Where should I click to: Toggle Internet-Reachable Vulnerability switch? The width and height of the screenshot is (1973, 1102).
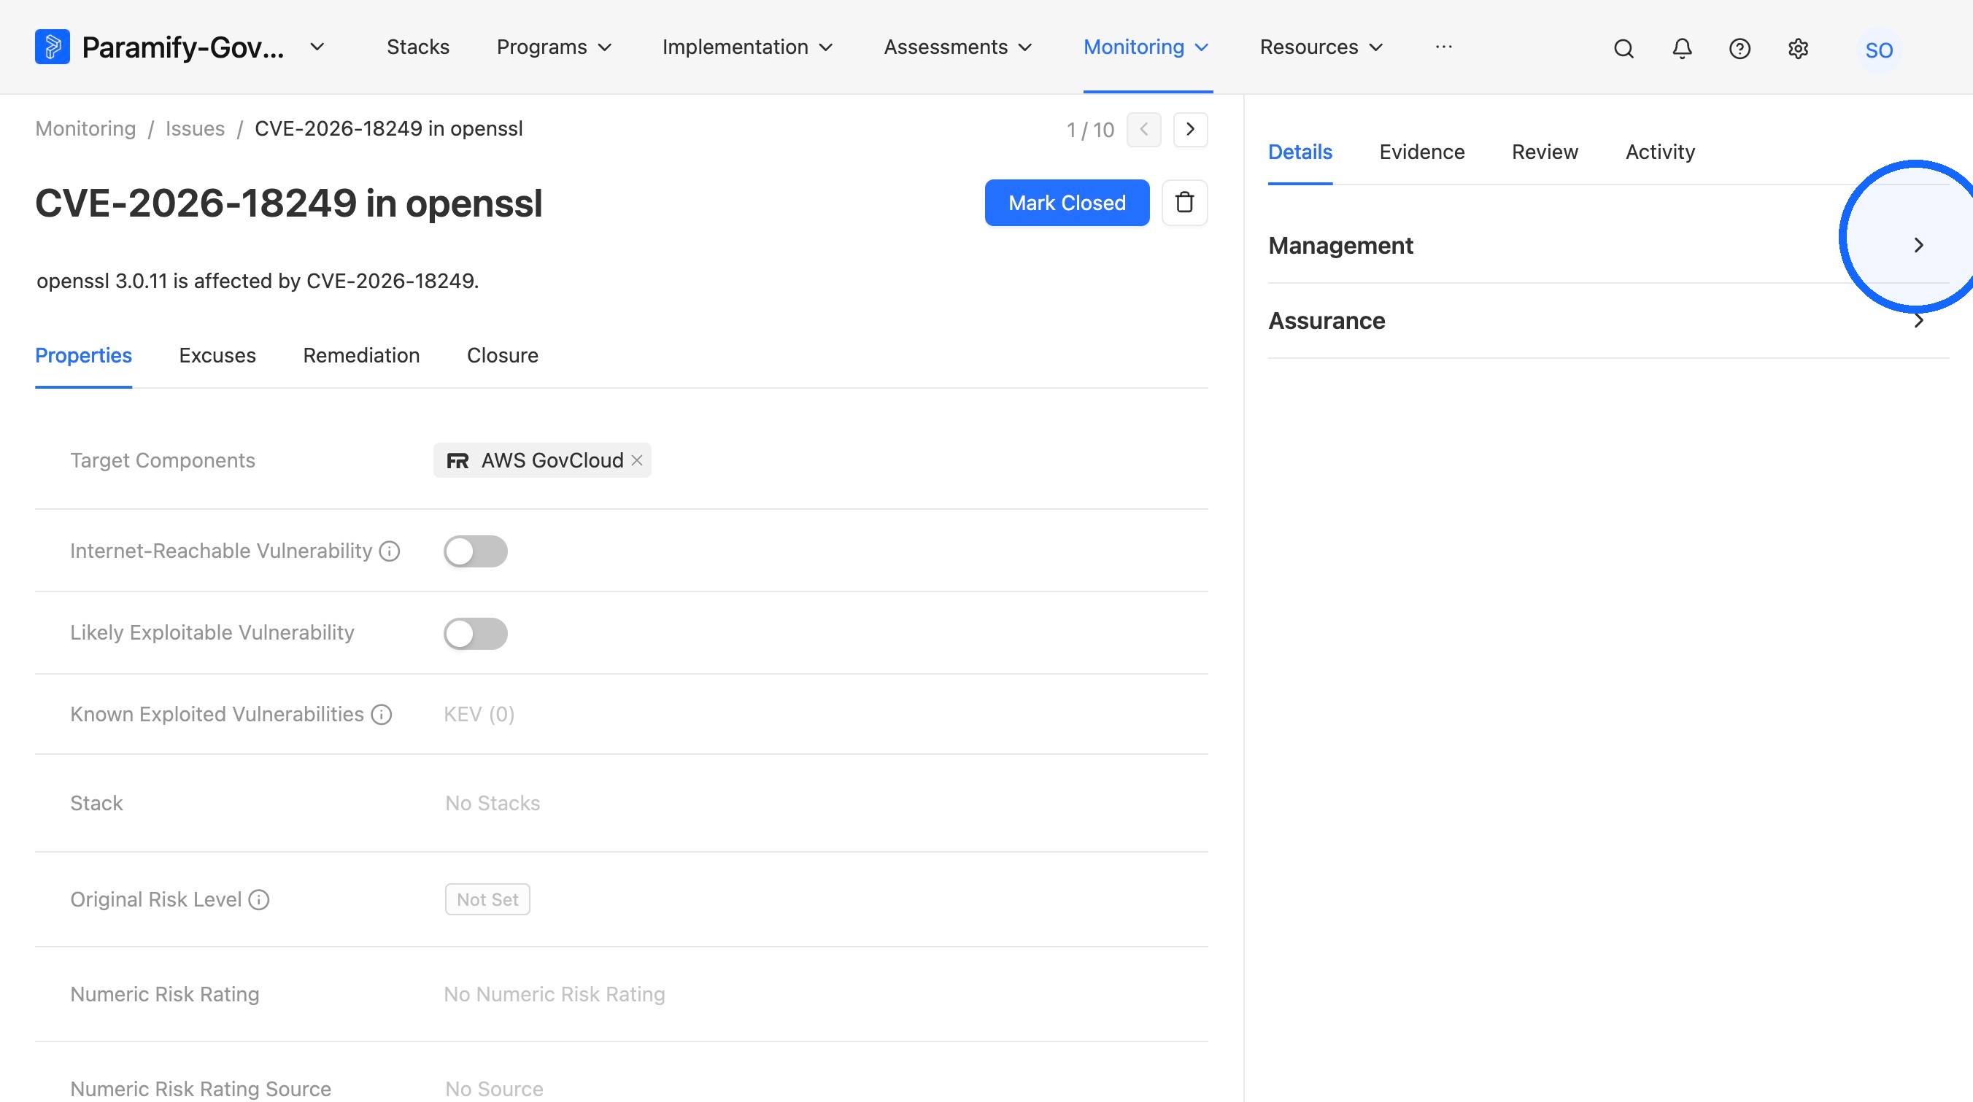[476, 551]
